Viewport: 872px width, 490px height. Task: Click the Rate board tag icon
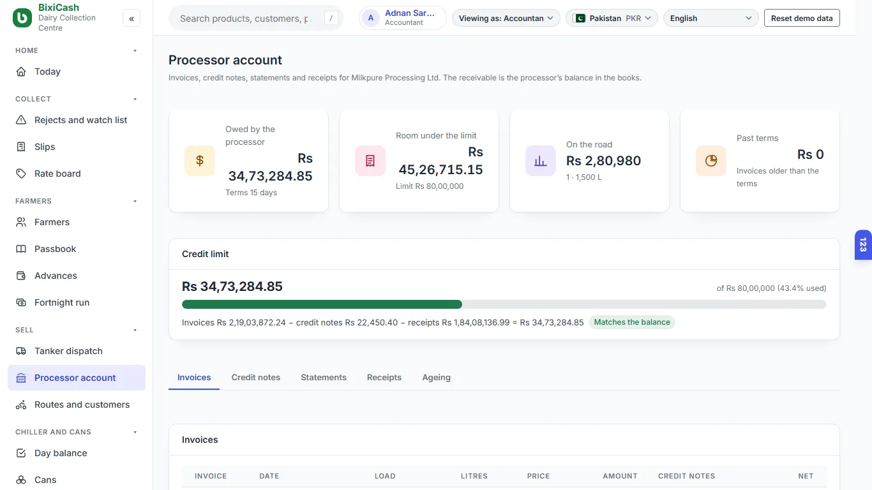click(x=21, y=174)
